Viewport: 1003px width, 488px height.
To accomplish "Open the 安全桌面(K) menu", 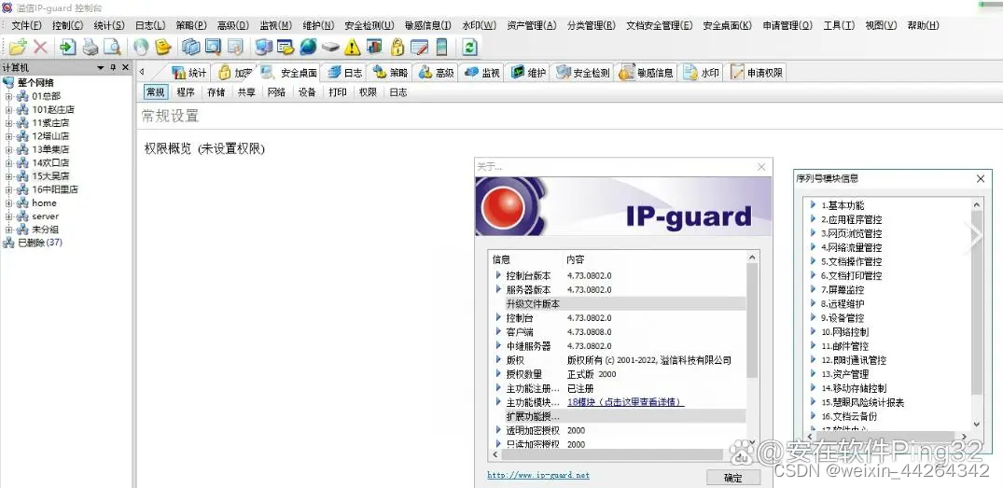I will pyautogui.click(x=728, y=25).
